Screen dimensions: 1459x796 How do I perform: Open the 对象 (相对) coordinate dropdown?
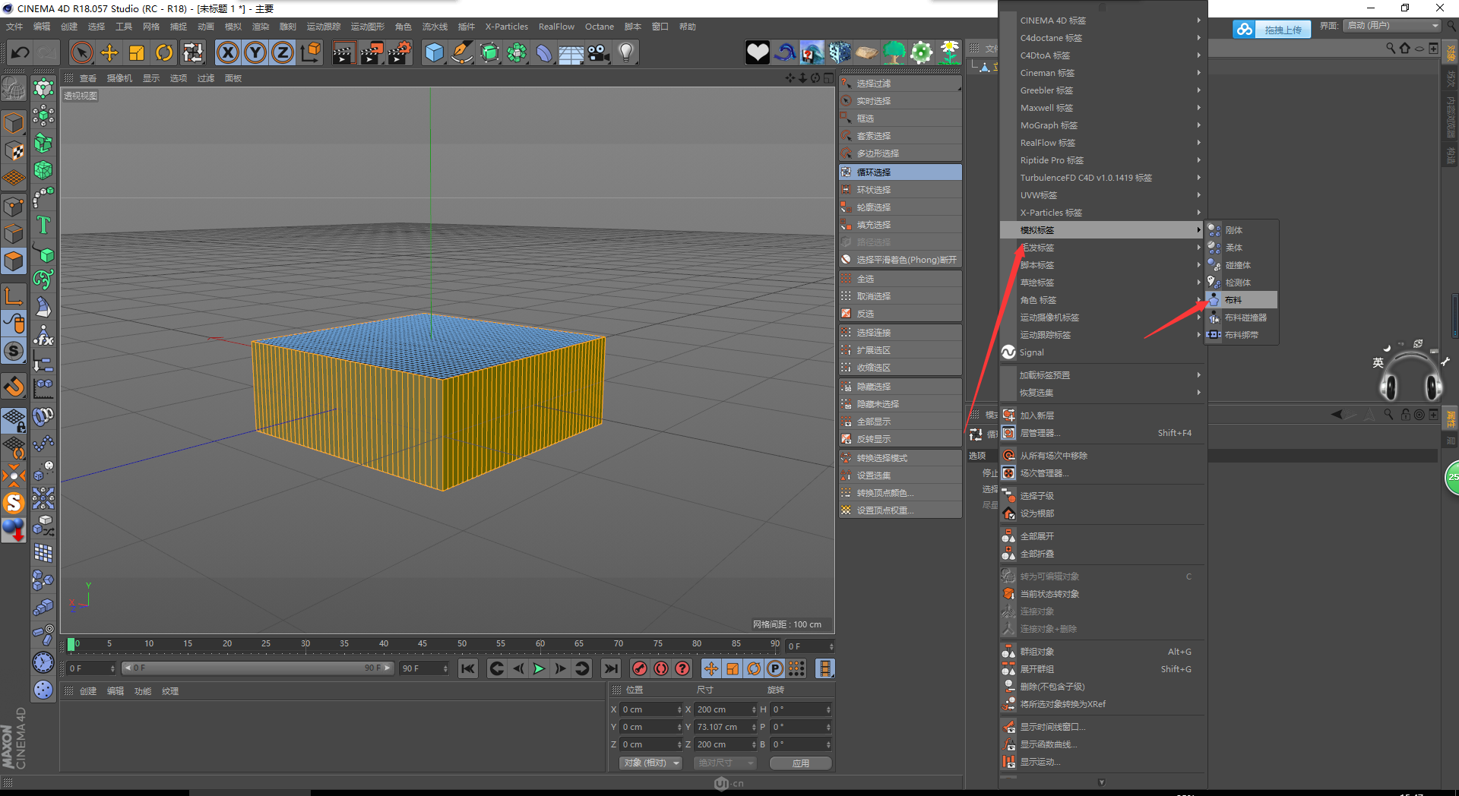point(650,763)
